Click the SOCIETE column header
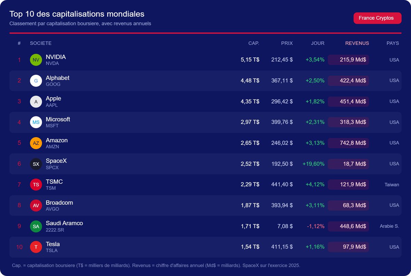This screenshot has width=411, height=276. pos(41,43)
